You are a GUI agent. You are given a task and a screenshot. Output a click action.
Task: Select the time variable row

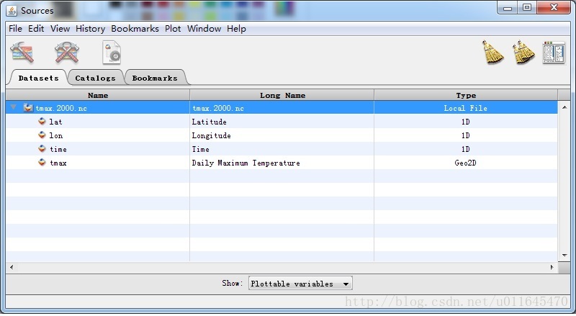coord(282,149)
